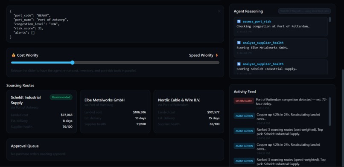Click AGENT ACTION tag for speed-weighted ranking

coord(244,161)
